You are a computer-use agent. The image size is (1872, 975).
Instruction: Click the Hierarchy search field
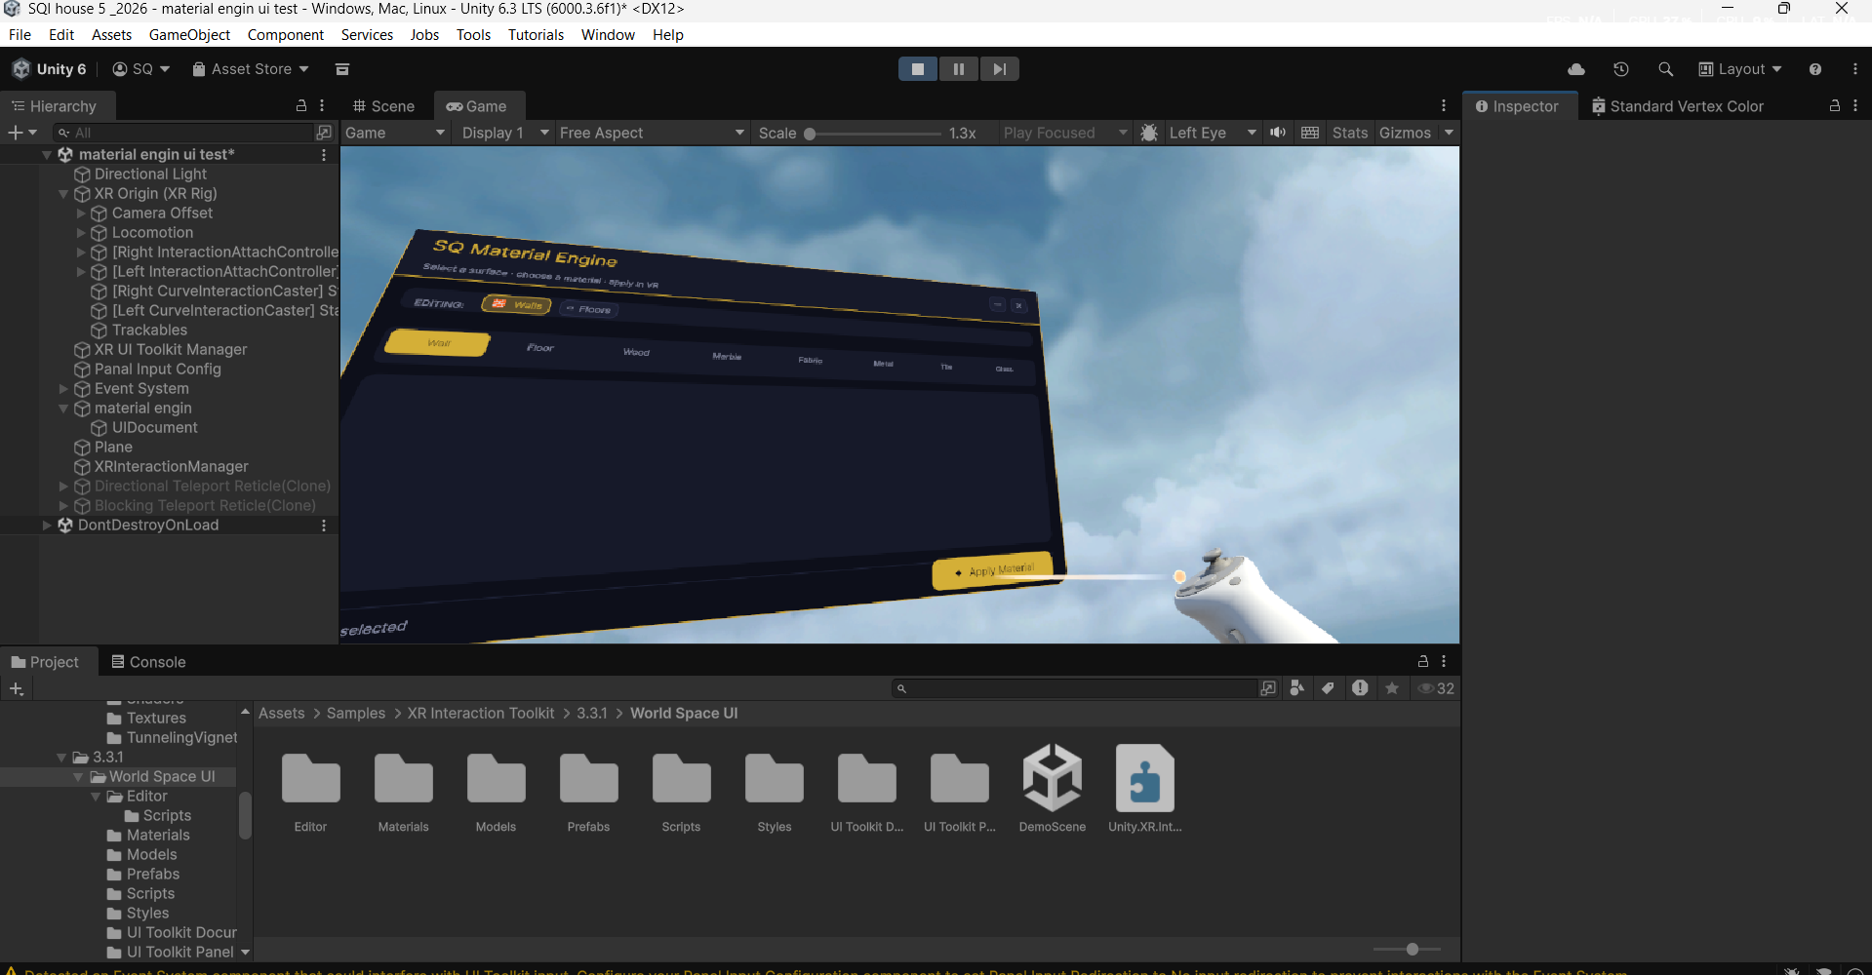tap(183, 133)
